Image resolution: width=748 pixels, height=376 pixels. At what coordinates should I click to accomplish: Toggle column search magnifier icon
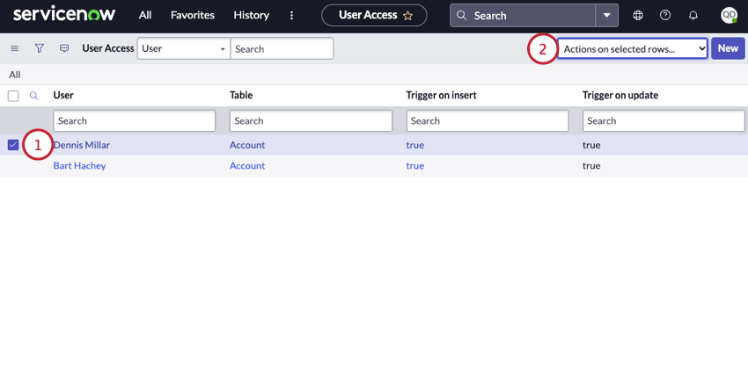click(34, 96)
